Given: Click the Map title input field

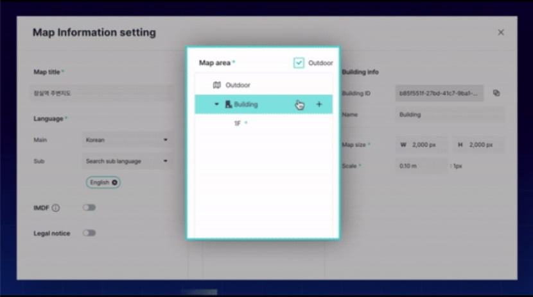Looking at the screenshot, I should pyautogui.click(x=102, y=93).
